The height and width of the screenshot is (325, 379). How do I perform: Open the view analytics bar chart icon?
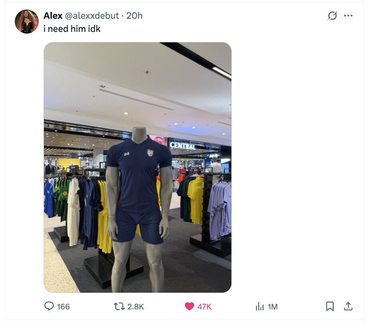point(260,306)
